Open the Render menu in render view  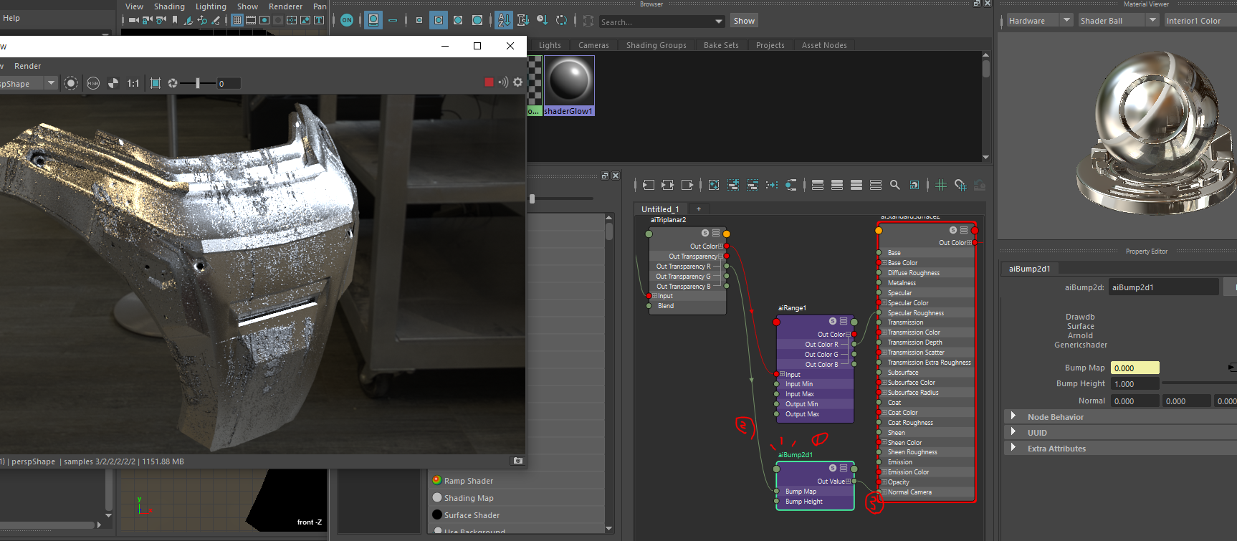click(x=28, y=66)
